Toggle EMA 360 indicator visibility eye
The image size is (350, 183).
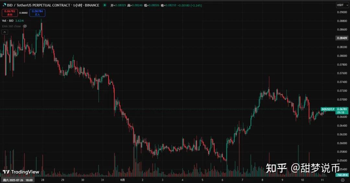(x=25, y=26)
